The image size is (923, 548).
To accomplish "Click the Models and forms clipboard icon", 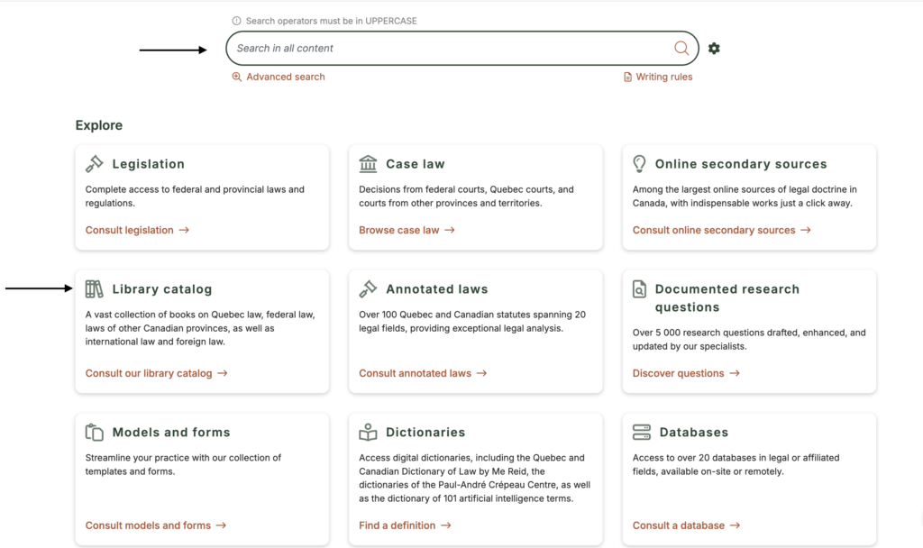I will tap(94, 432).
